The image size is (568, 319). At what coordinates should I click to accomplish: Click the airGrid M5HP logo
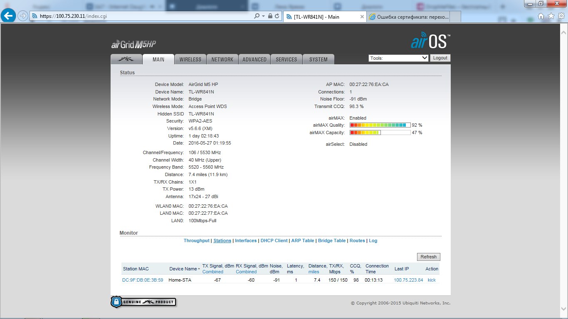[x=133, y=45]
